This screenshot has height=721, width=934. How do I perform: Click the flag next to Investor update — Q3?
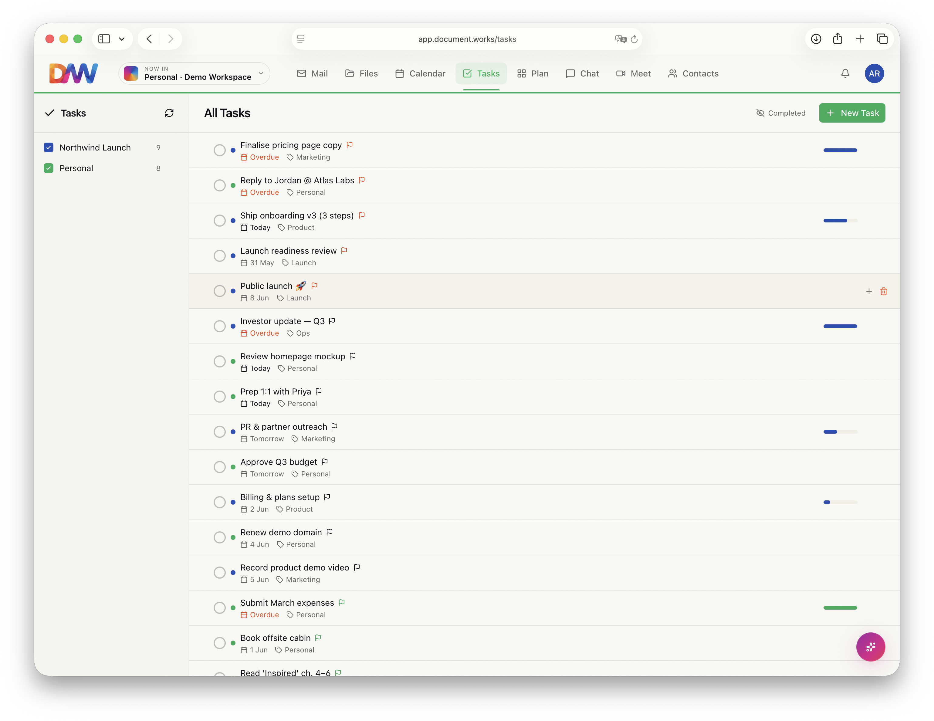click(332, 321)
